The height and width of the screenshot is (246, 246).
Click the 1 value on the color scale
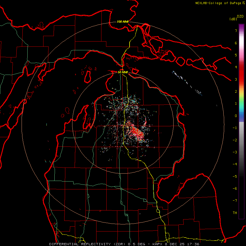pos(236,104)
